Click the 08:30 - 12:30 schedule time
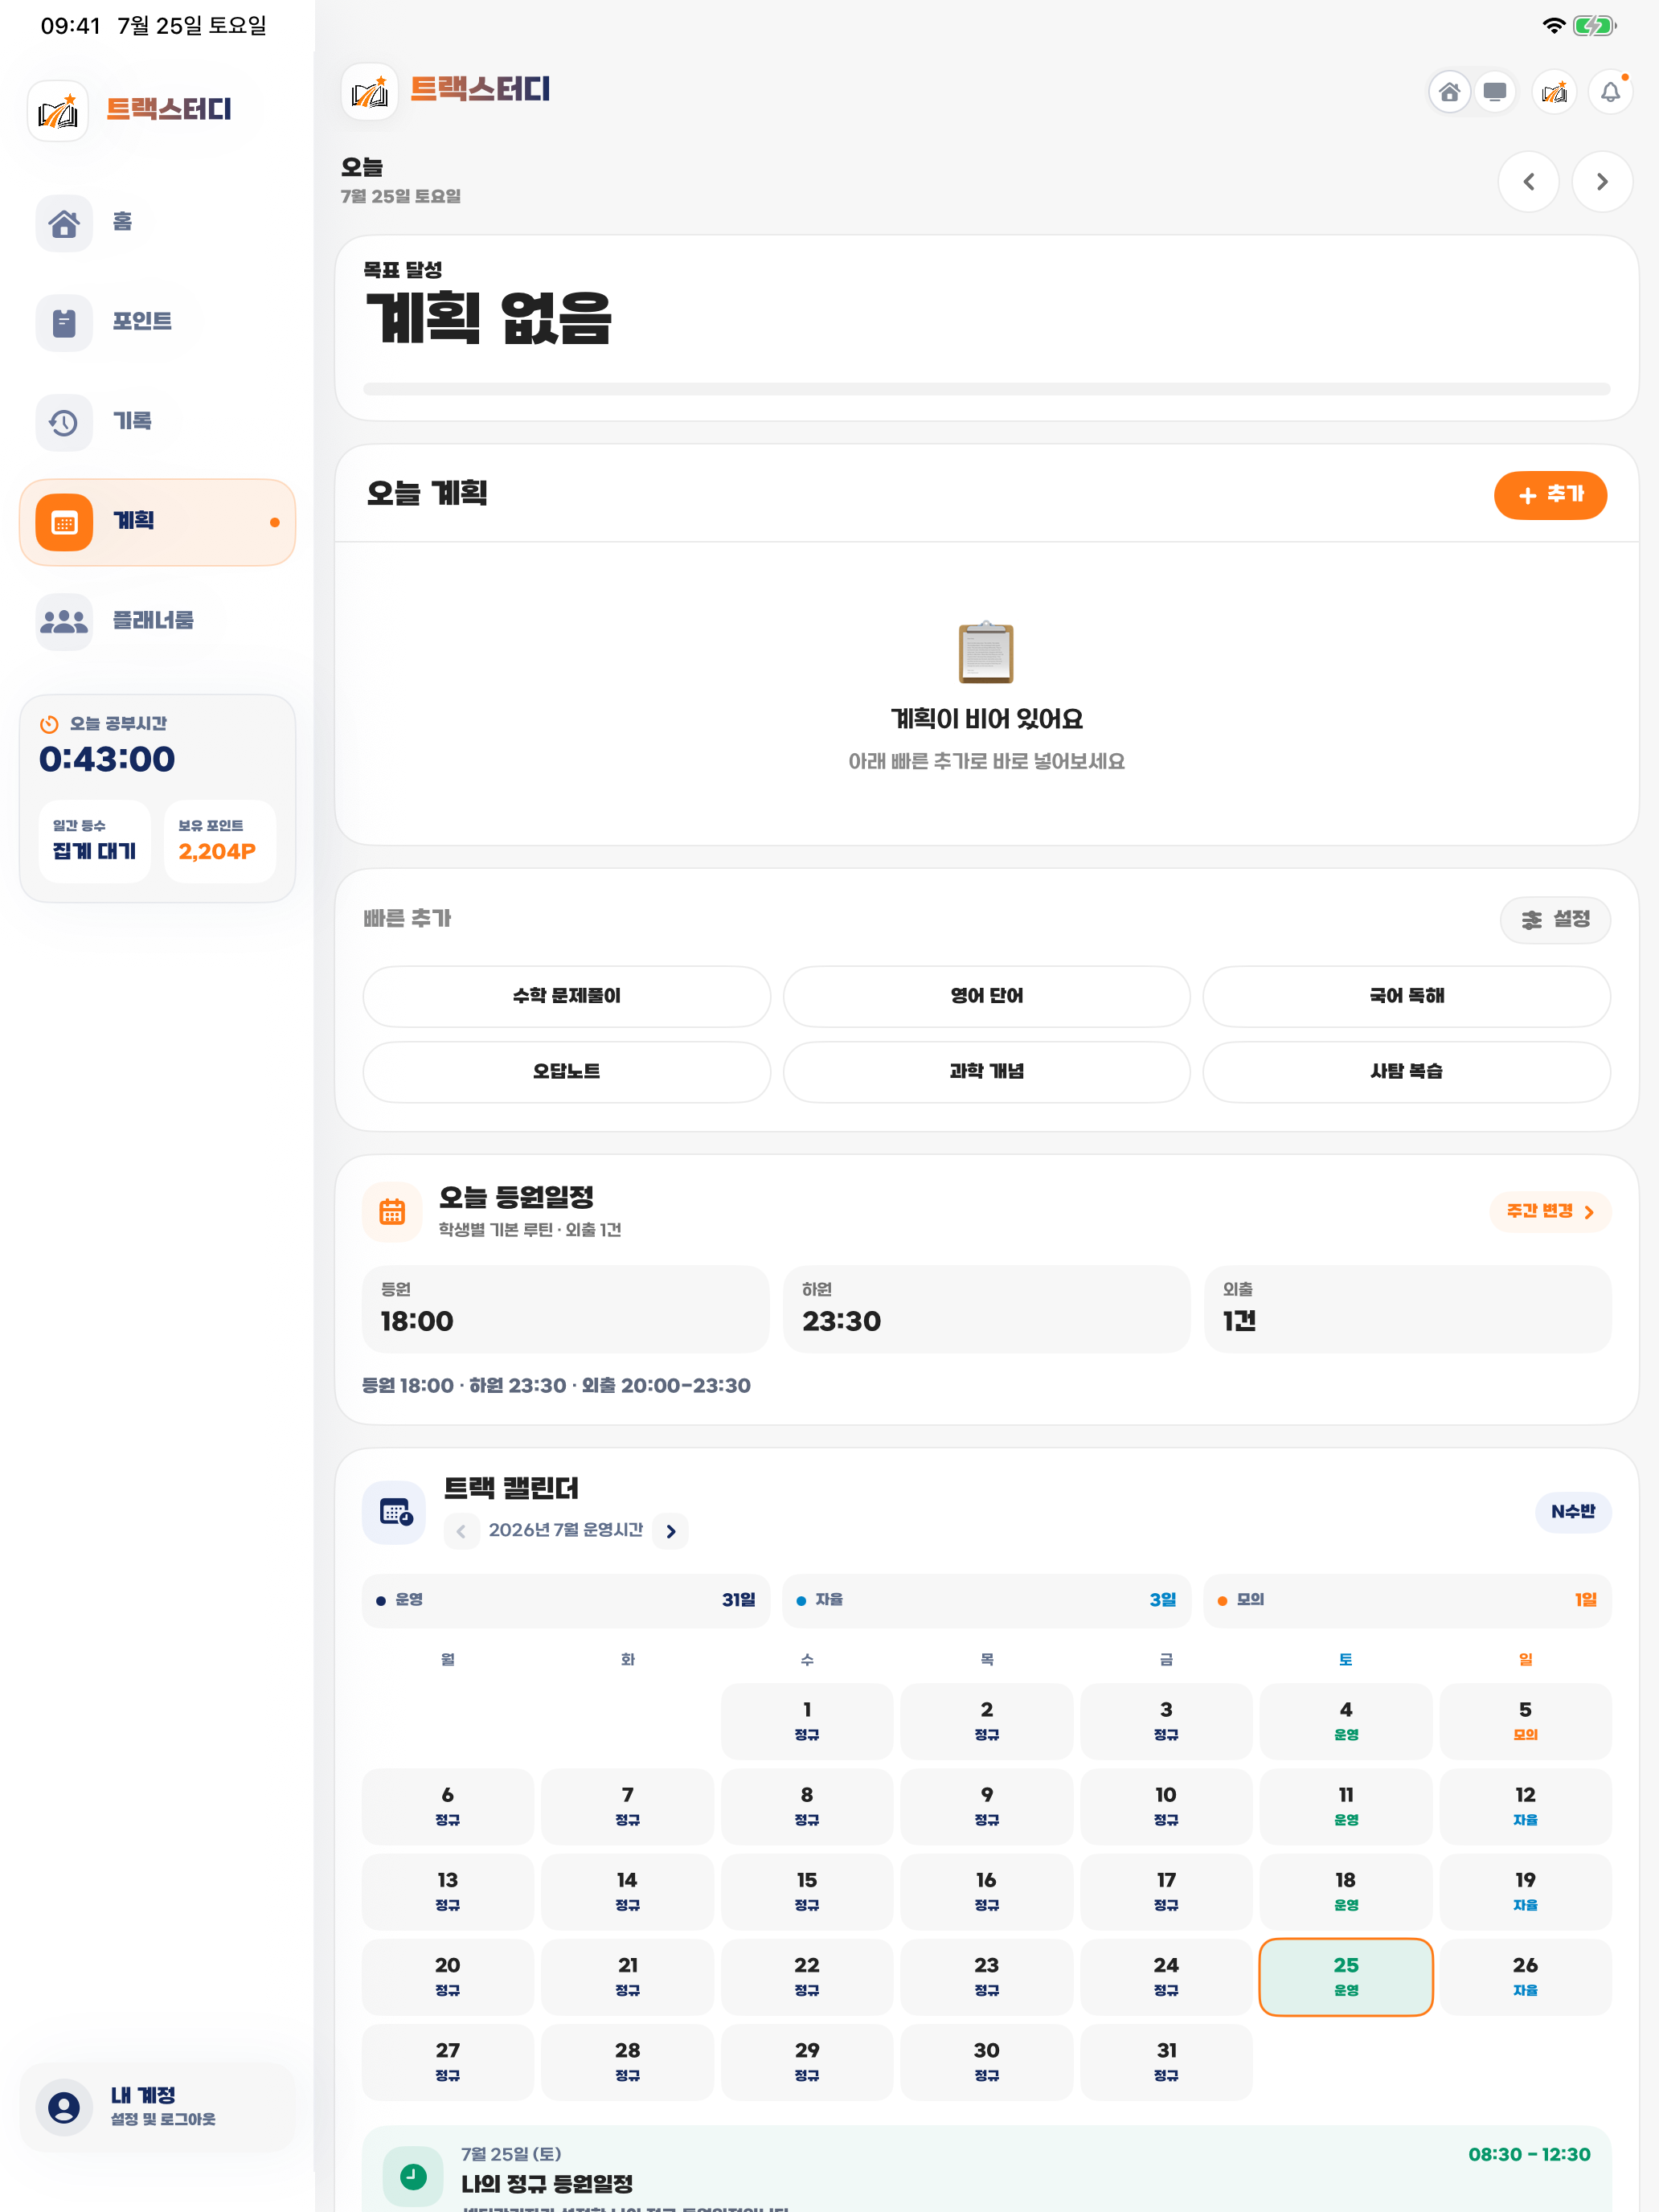 click(1529, 2154)
